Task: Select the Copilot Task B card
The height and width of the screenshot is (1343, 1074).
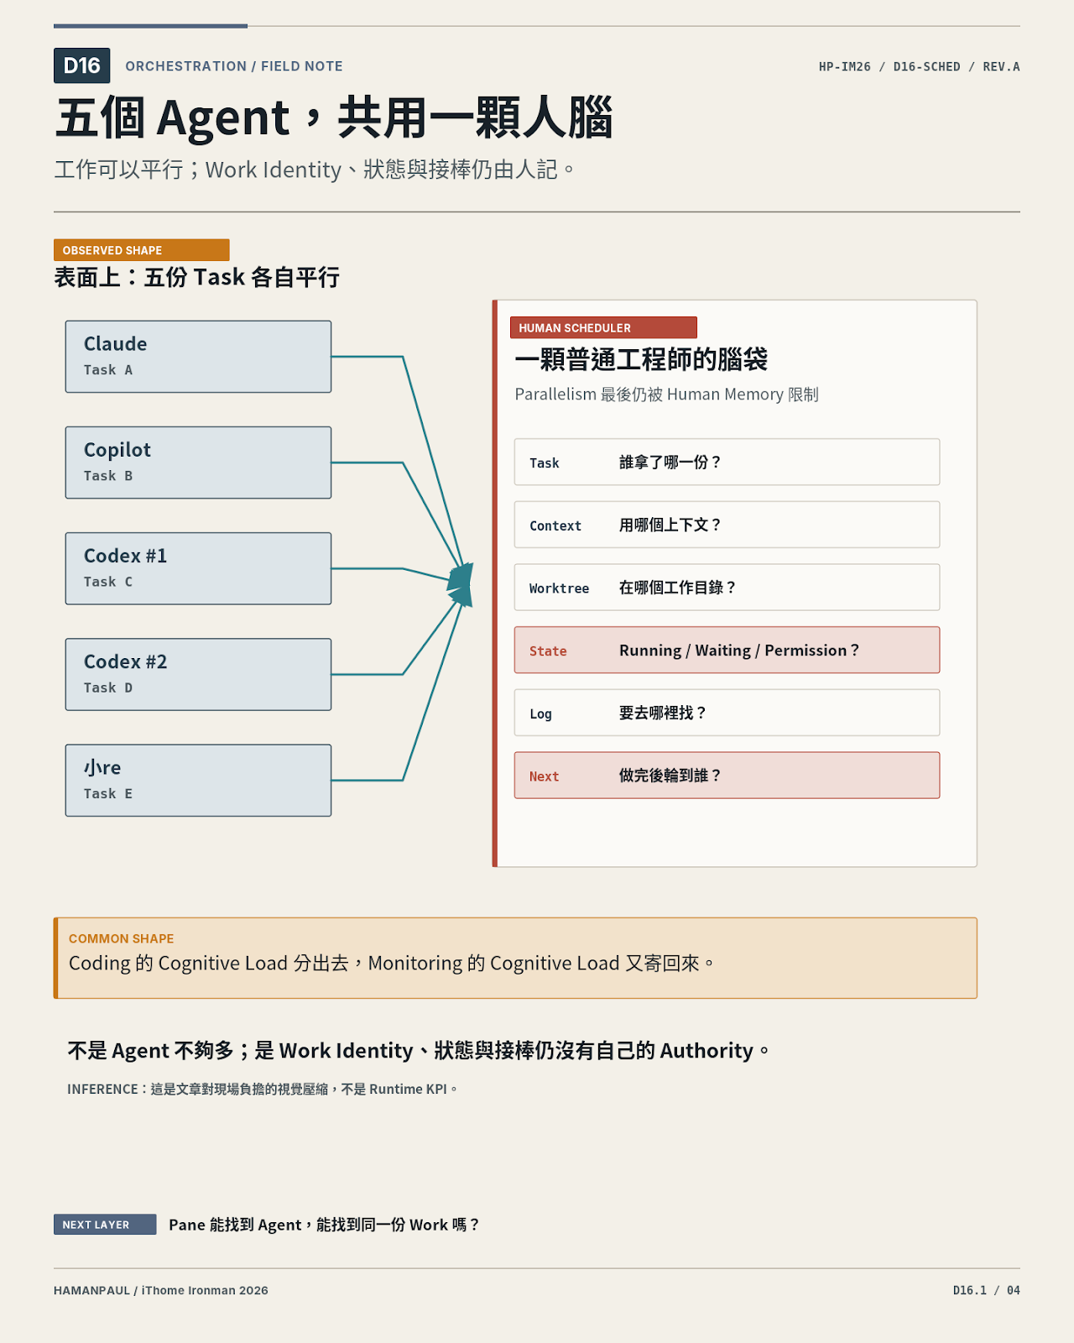Action: tap(198, 462)
